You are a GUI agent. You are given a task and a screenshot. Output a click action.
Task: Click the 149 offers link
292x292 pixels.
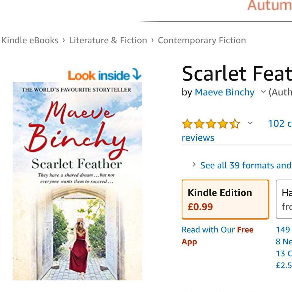[283, 230]
